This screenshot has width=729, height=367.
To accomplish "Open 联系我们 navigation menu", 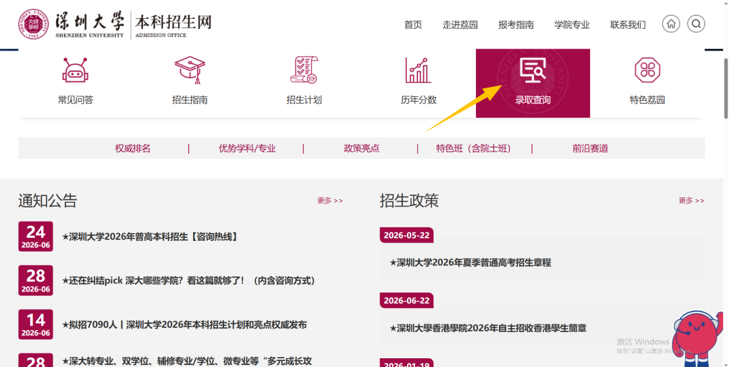I will click(628, 25).
